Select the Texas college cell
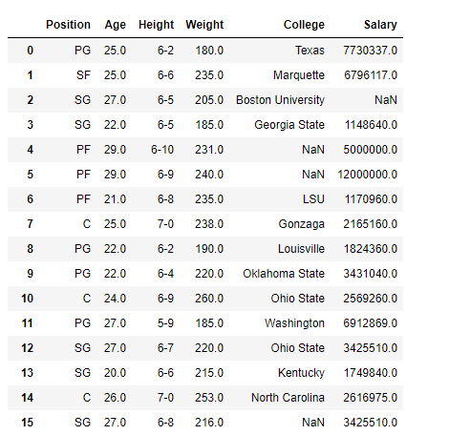The image size is (449, 435). coord(310,51)
